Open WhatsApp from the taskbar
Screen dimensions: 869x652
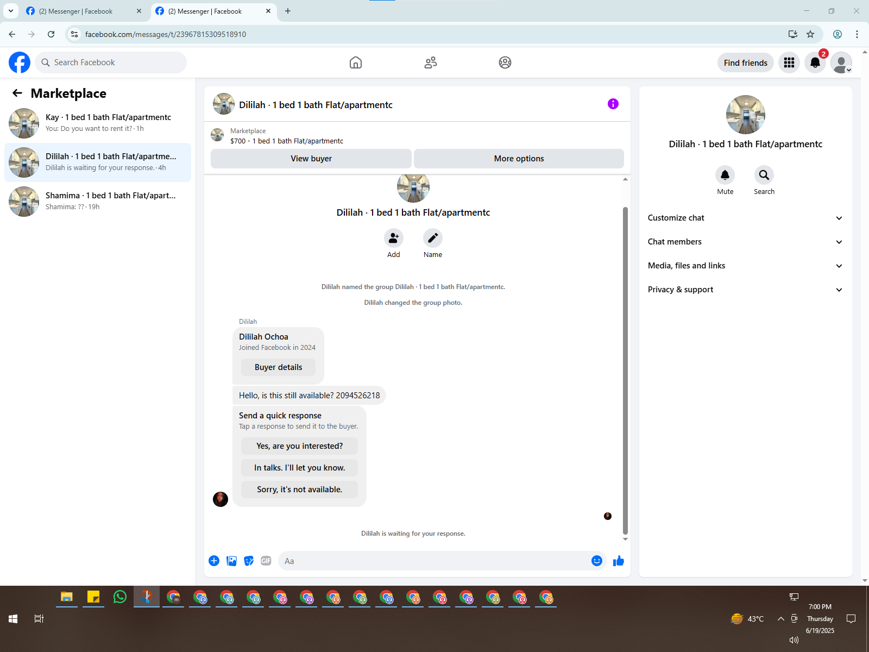[x=120, y=597]
